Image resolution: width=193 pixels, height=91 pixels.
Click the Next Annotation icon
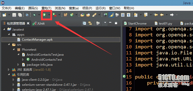coord(136,15)
